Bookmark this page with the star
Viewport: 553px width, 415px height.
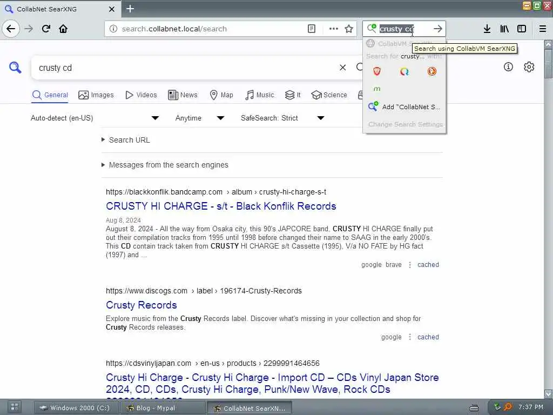pos(349,29)
